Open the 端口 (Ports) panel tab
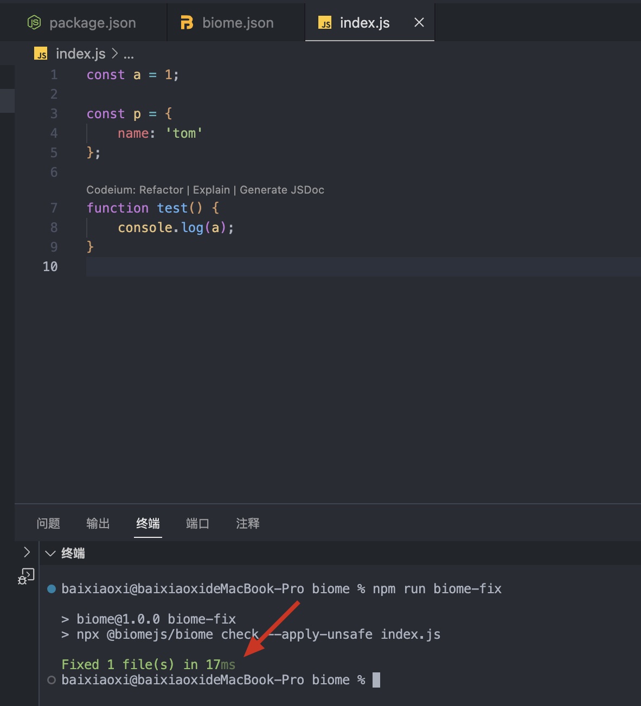 tap(198, 523)
